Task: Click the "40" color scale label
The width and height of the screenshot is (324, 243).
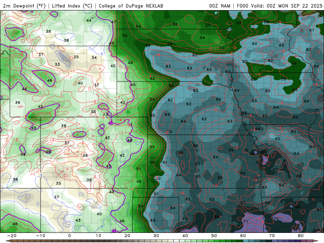Action: (185, 236)
